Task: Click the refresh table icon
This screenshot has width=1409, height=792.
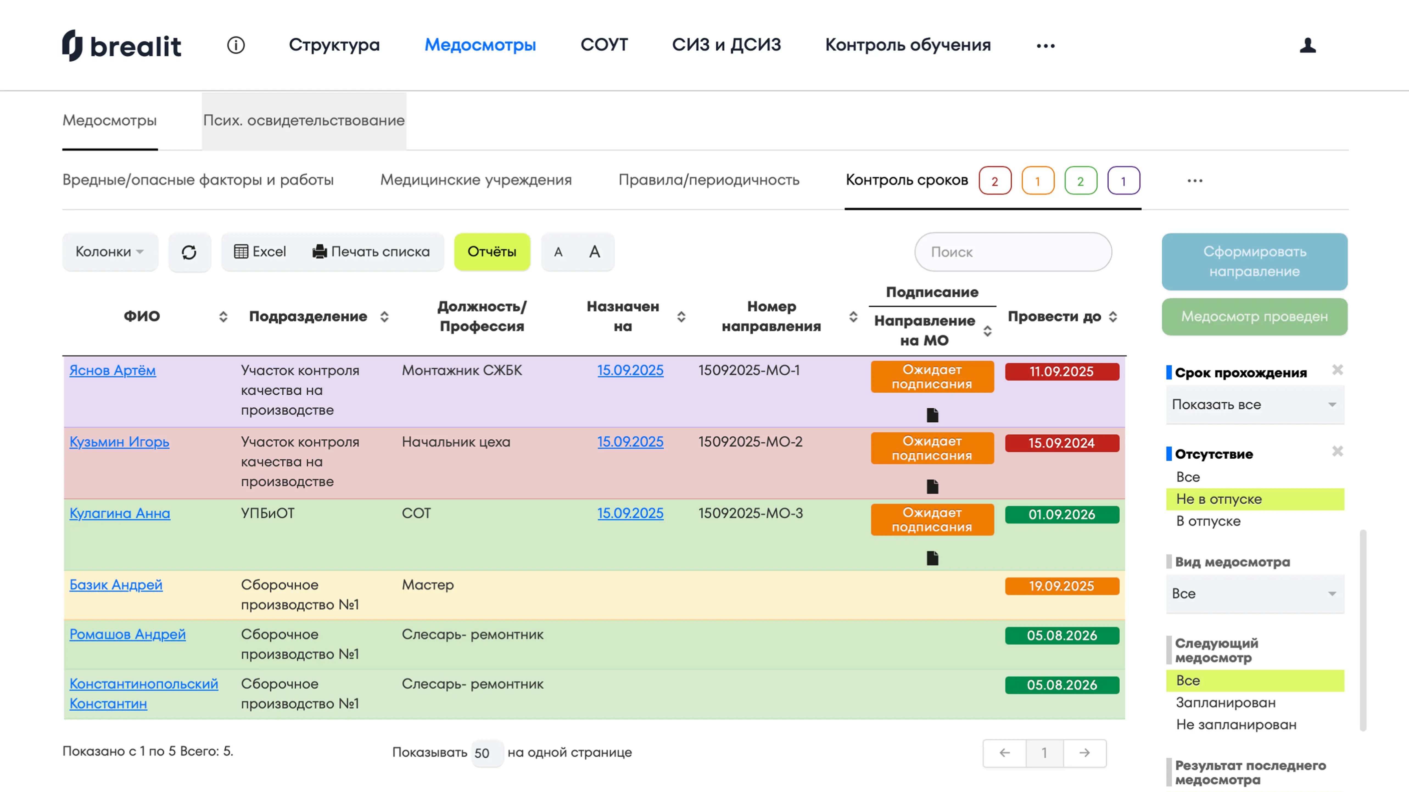Action: point(189,252)
